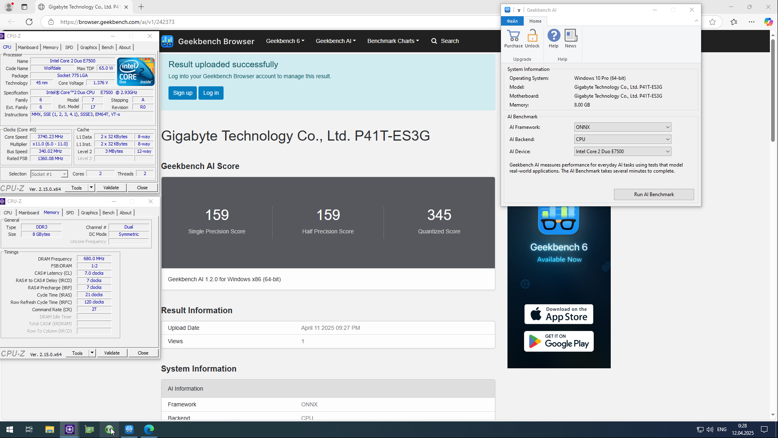Open the News icon in Geekbench AI ribbon
778x438 pixels.
[x=571, y=36]
